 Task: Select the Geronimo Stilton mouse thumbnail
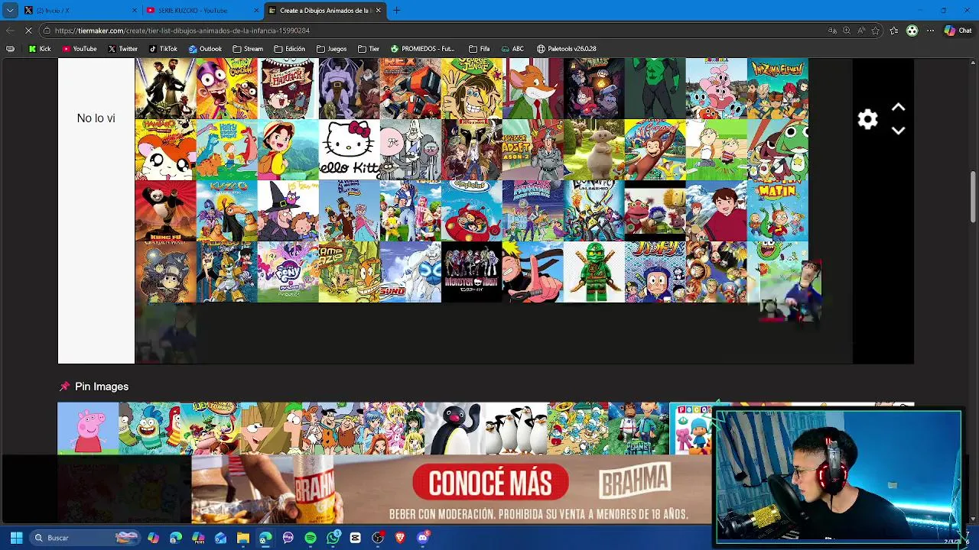[533, 89]
